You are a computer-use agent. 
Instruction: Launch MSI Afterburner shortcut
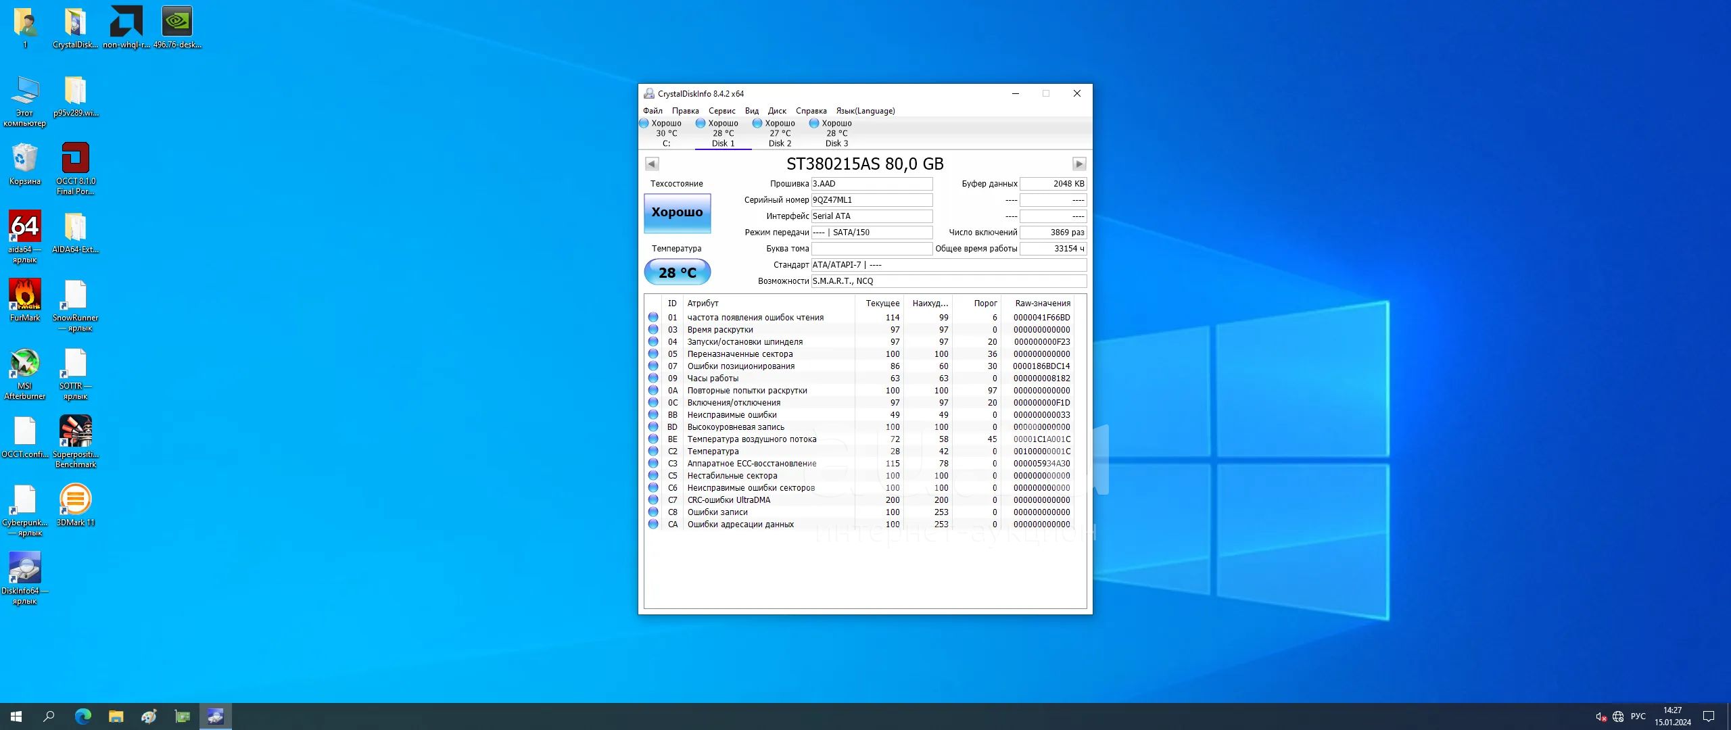point(25,374)
